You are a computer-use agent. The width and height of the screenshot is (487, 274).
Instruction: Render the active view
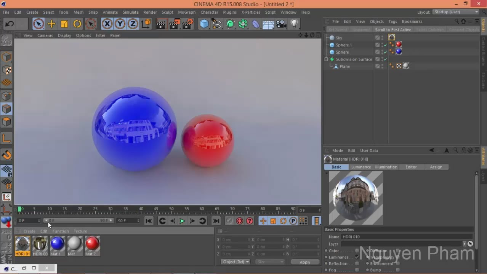coord(161,24)
